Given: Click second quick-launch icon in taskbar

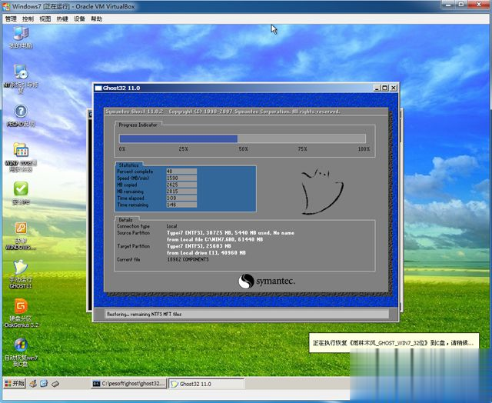Looking at the screenshot, I should 44,384.
